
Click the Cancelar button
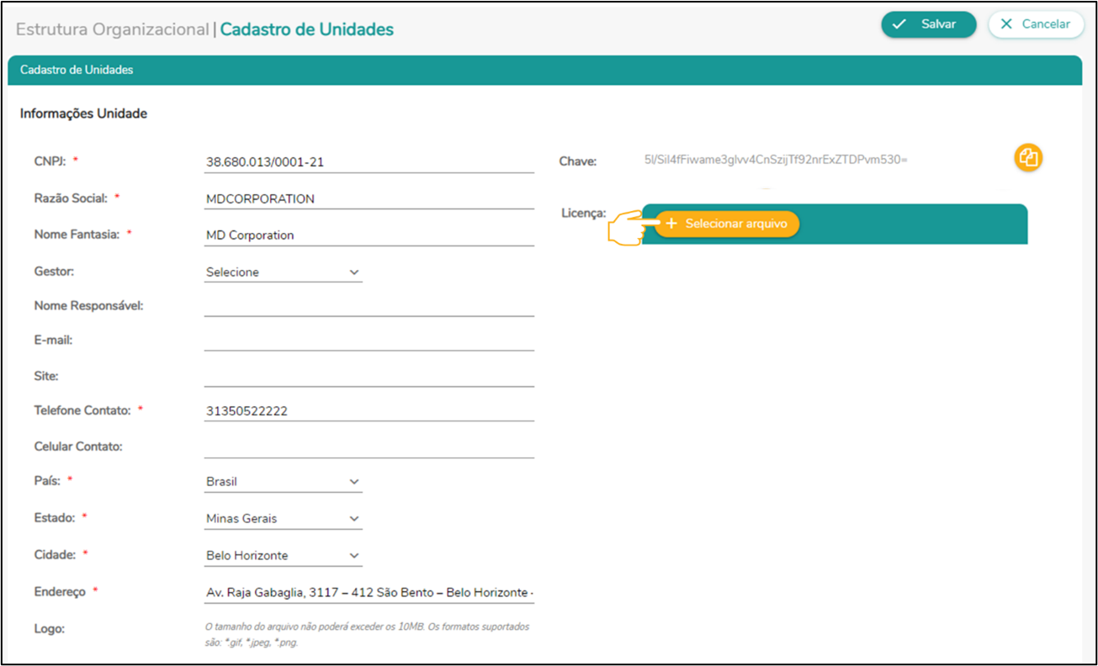click(x=1036, y=24)
